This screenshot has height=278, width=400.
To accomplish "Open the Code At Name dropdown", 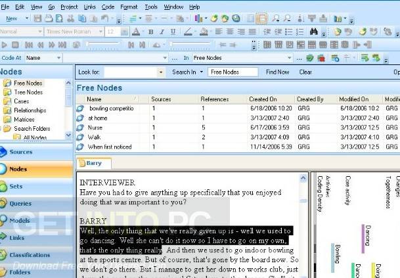I will pos(58,58).
